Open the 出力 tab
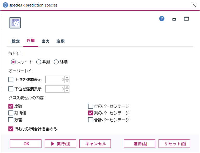 (x=46, y=41)
